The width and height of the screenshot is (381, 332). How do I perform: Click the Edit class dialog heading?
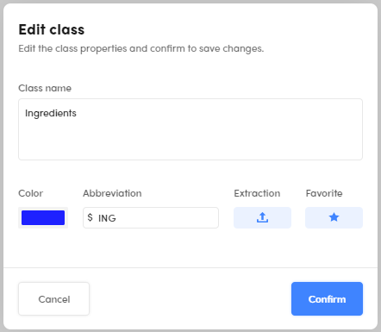(52, 29)
